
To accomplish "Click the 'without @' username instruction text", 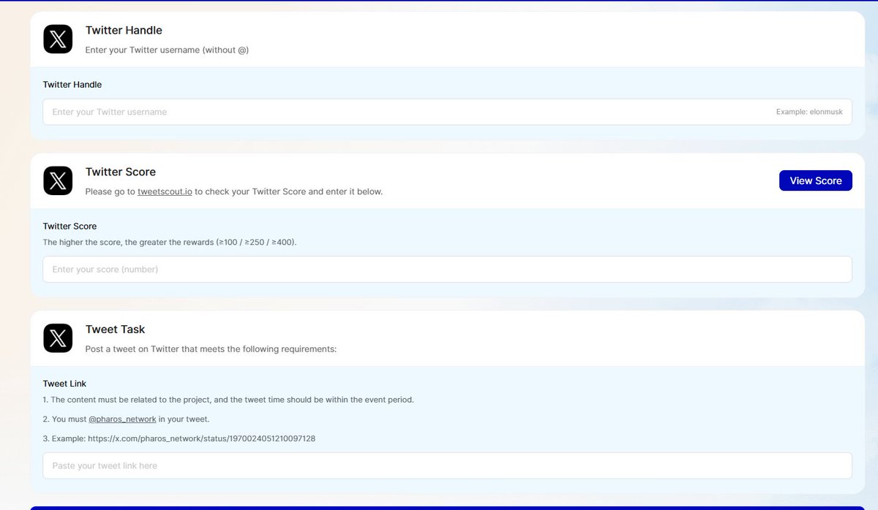I will pos(167,50).
